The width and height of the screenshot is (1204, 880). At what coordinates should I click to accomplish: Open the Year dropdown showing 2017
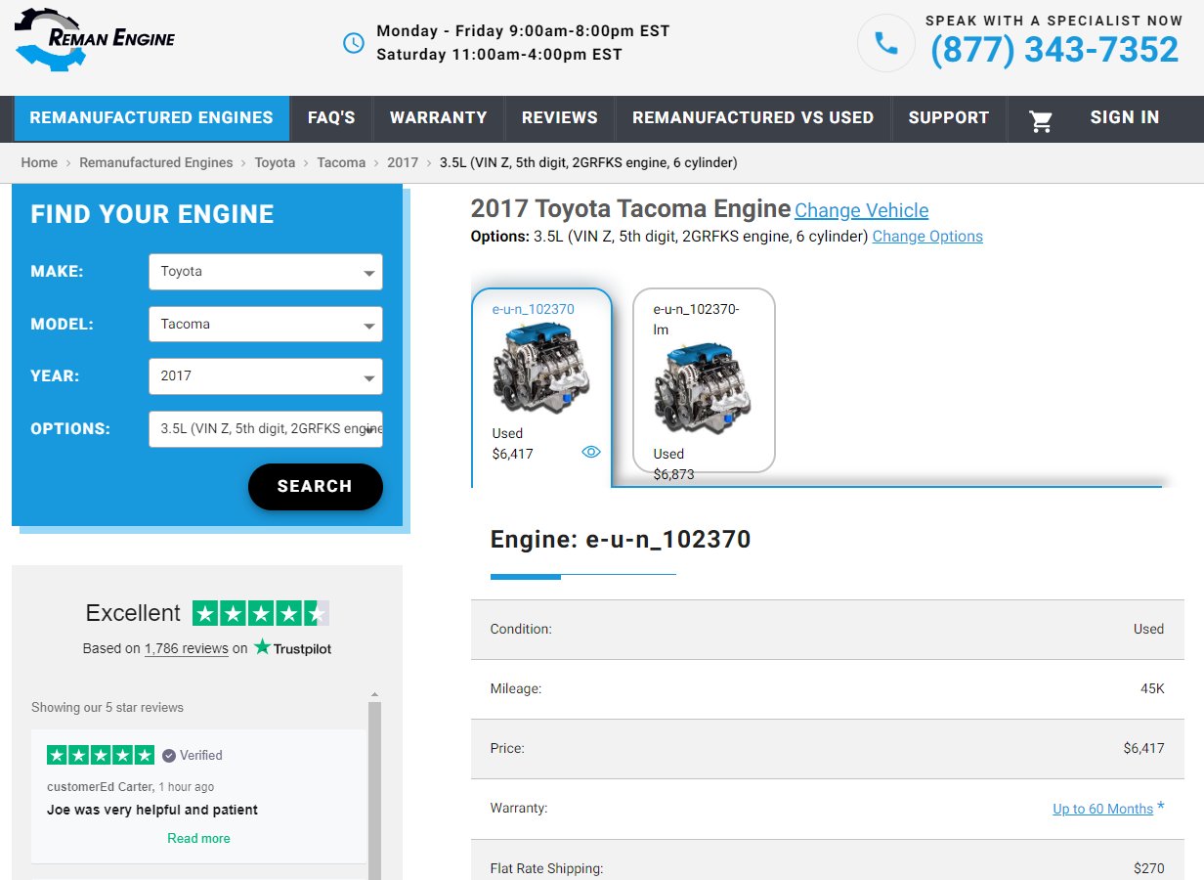pos(266,376)
